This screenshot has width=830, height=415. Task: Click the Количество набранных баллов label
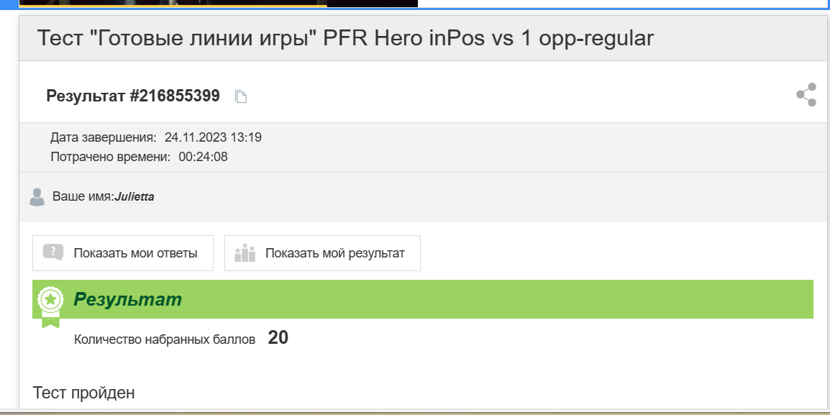coord(165,339)
